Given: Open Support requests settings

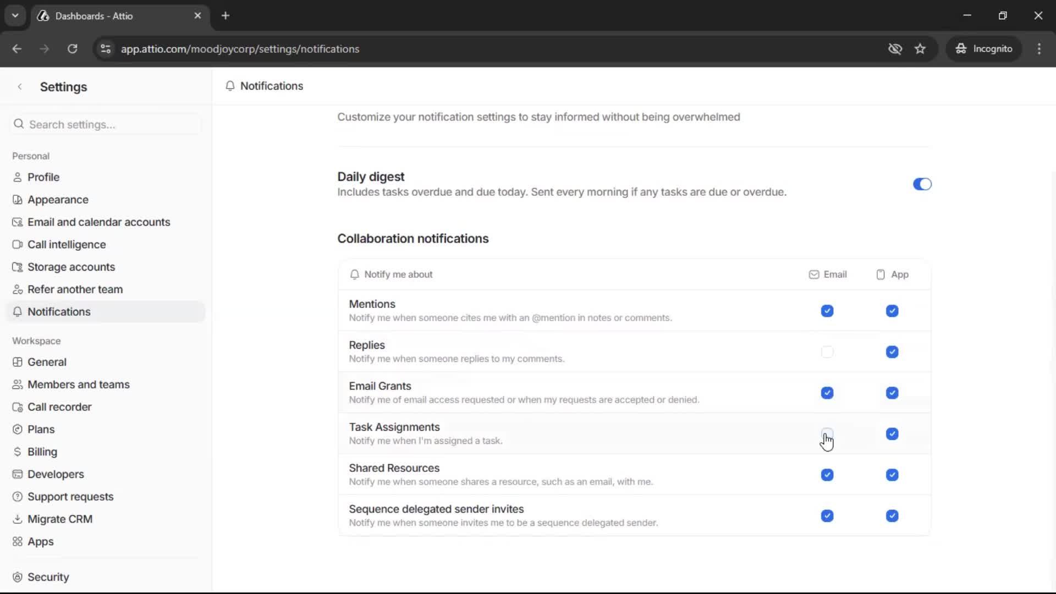Looking at the screenshot, I should click(x=70, y=496).
